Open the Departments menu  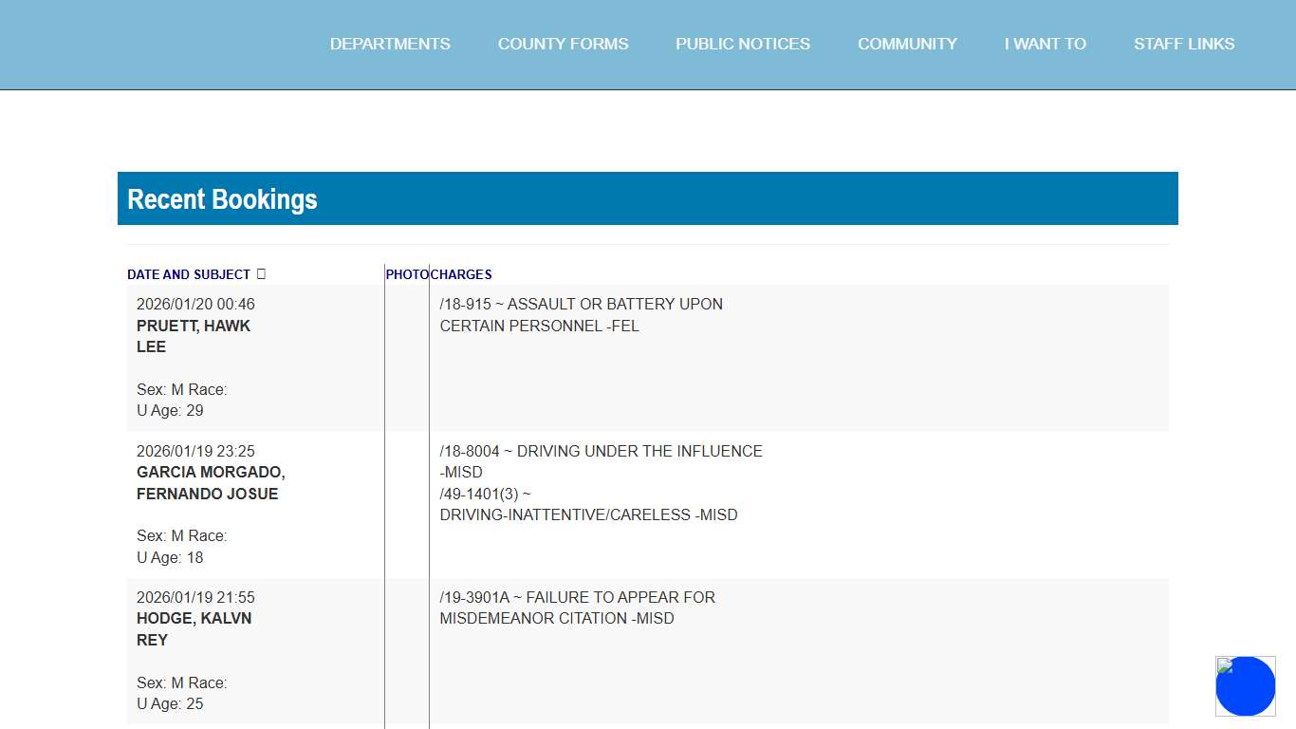[x=390, y=44]
